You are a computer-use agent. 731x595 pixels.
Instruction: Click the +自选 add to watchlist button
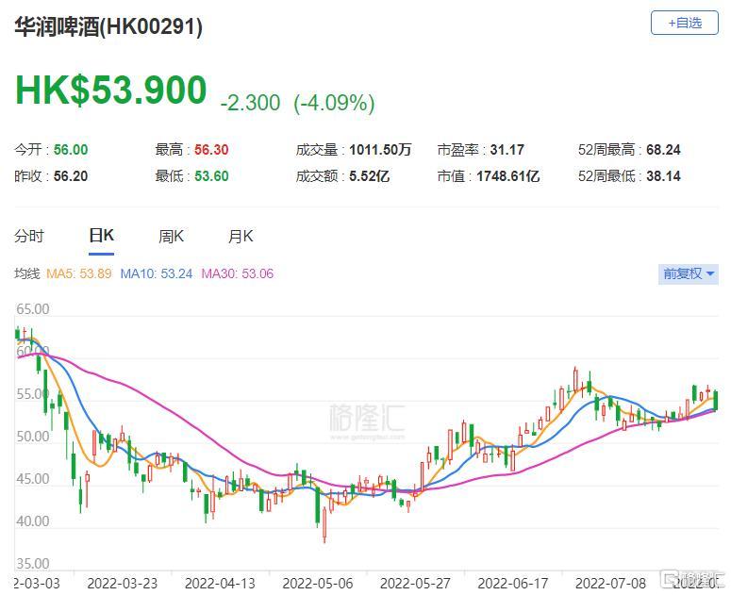[x=684, y=23]
